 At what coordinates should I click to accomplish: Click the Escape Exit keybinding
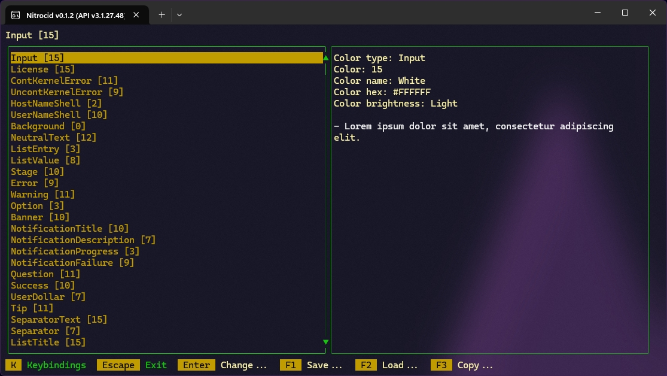[134, 365]
